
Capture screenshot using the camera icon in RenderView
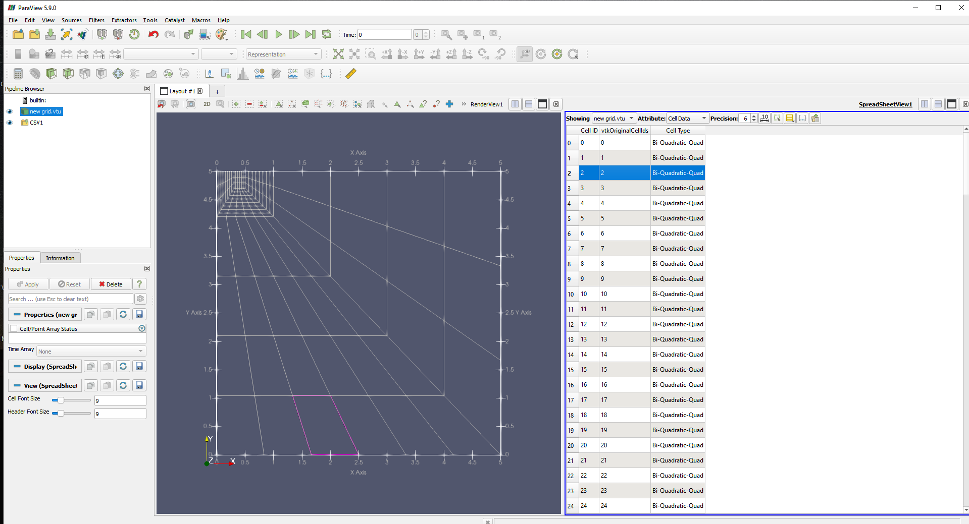191,104
